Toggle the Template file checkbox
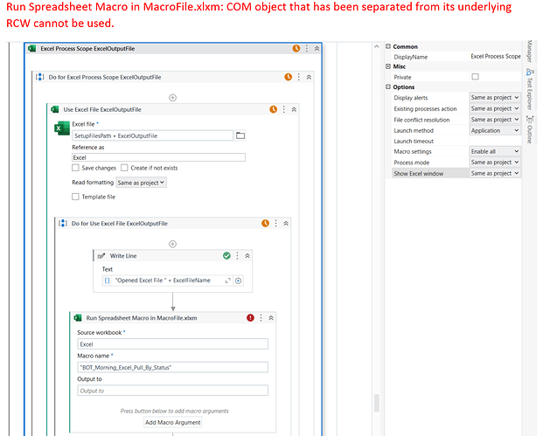 pos(75,197)
